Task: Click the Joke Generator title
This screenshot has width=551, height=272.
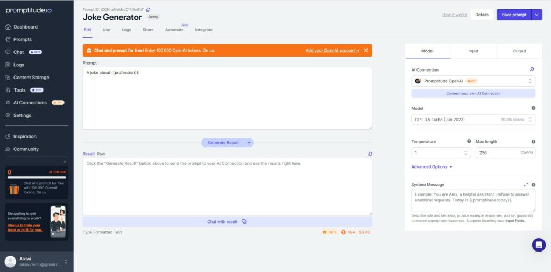Action: [x=112, y=17]
